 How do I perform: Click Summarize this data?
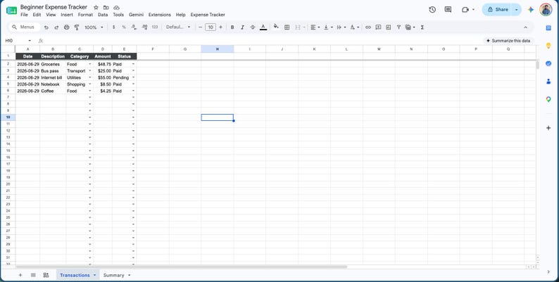pyautogui.click(x=508, y=41)
